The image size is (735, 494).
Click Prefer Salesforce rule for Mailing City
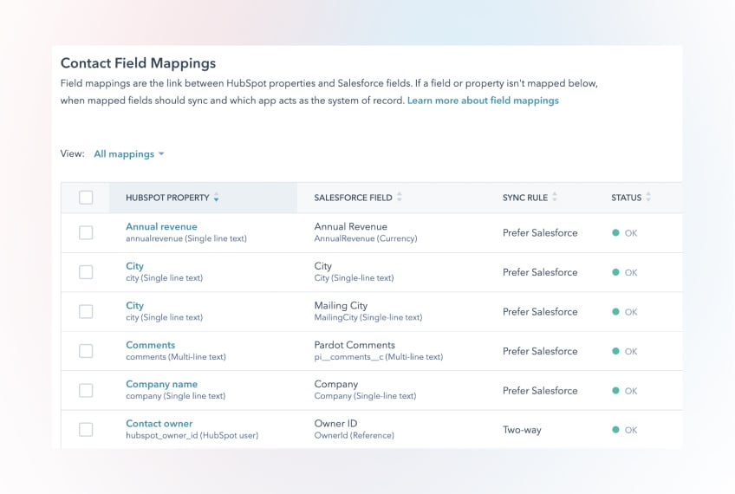(x=539, y=312)
